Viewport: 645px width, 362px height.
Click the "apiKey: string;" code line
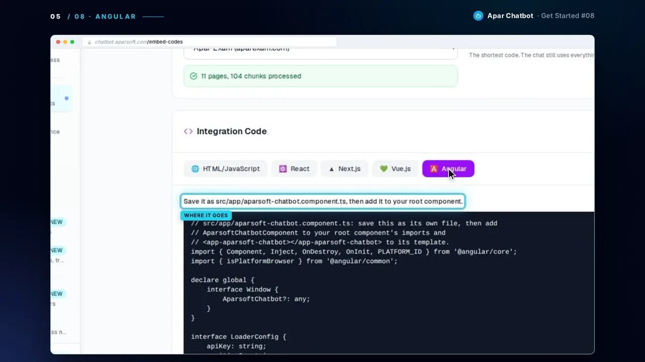coord(236,346)
